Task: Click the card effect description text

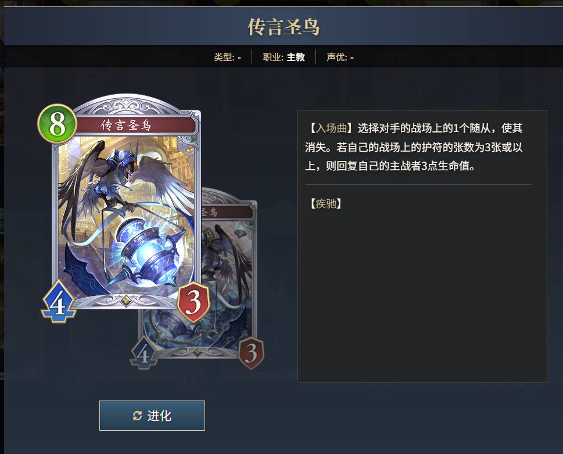Action: tap(414, 147)
